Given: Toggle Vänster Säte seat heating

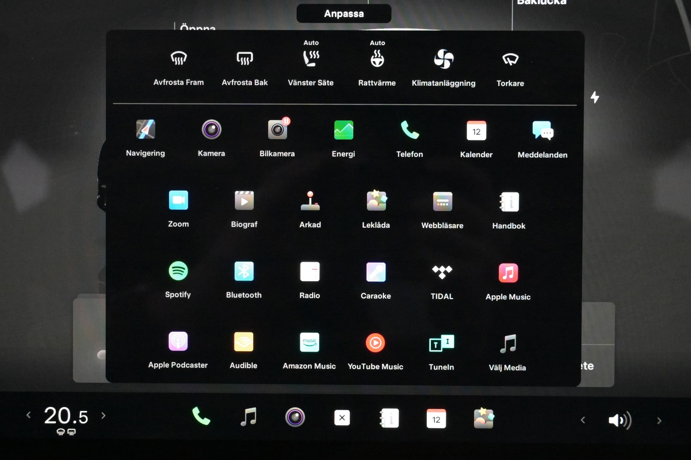Looking at the screenshot, I should [311, 58].
